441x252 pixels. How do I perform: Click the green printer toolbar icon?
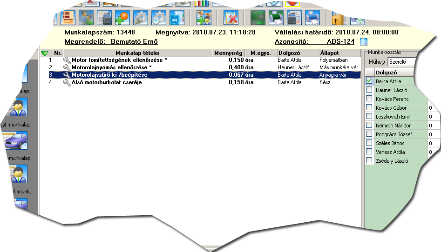click(276, 18)
